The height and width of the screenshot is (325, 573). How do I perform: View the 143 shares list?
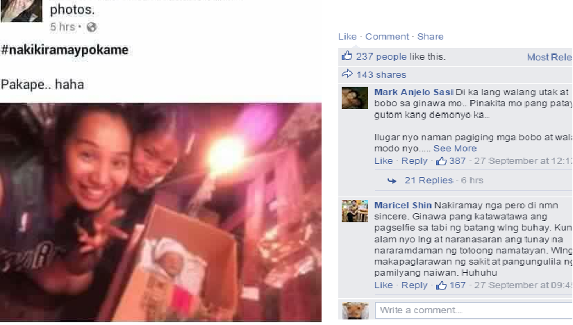pyautogui.click(x=381, y=74)
